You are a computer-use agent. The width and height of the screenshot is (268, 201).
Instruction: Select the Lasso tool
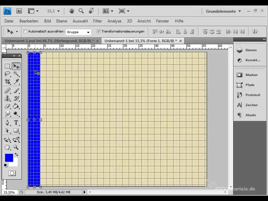[x=7, y=74]
